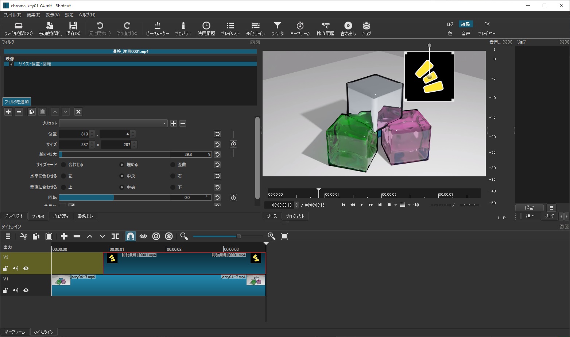570x337 pixels.
Task: Switch to プロジェクト player tab
Action: (x=295, y=216)
